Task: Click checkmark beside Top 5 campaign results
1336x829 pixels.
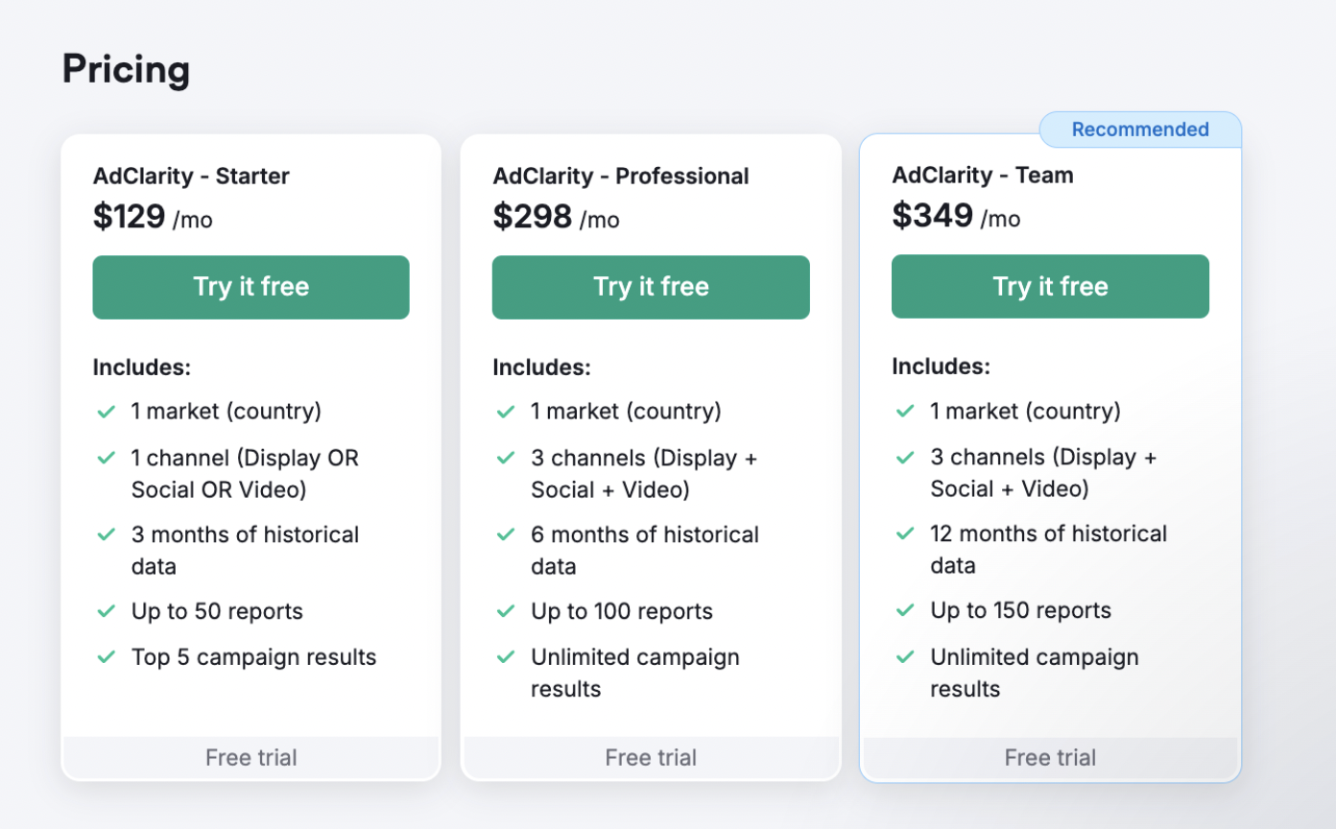Action: (x=106, y=657)
